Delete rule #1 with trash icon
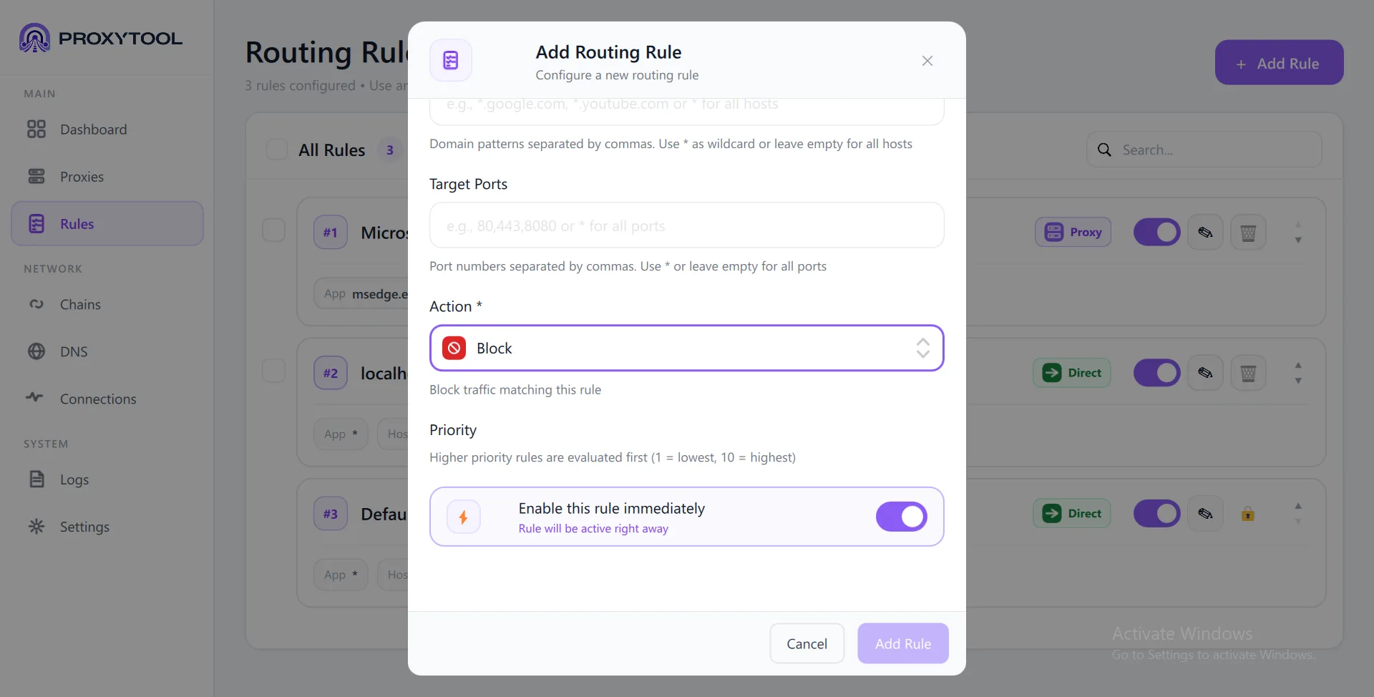The height and width of the screenshot is (697, 1374). [1249, 232]
